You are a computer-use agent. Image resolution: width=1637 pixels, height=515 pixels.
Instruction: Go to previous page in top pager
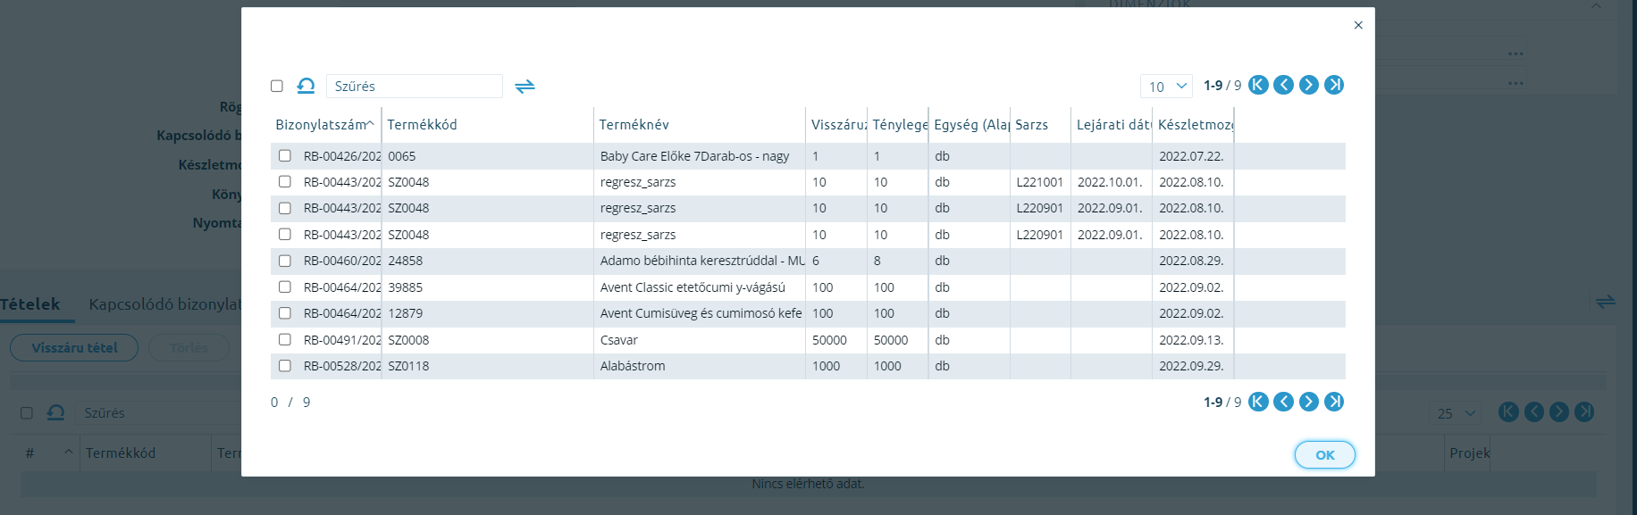(1283, 85)
